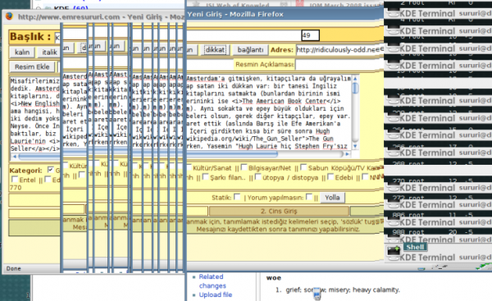This screenshot has height=301, width=492.
Task: Open the 2. Cins Giriş tab
Action: [279, 211]
